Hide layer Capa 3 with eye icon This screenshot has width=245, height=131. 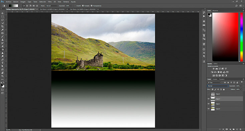click(x=208, y=99)
